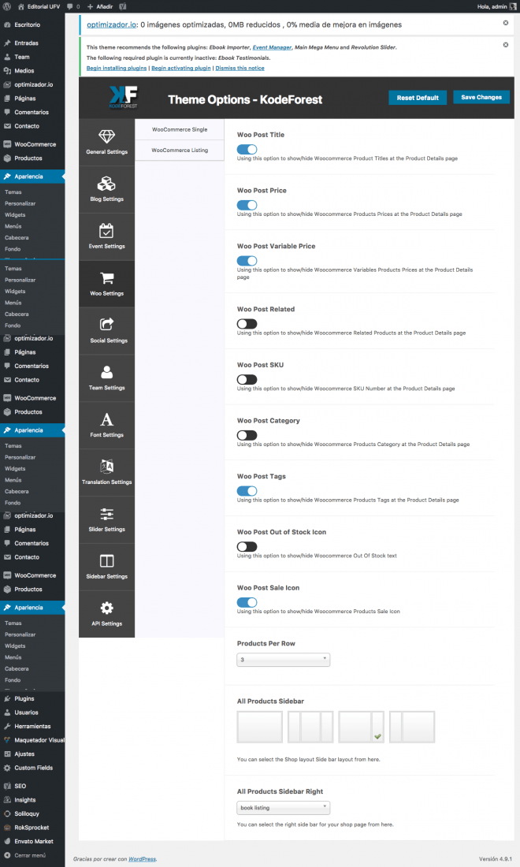
Task: Click Dismiss this notice link
Action: (x=240, y=68)
